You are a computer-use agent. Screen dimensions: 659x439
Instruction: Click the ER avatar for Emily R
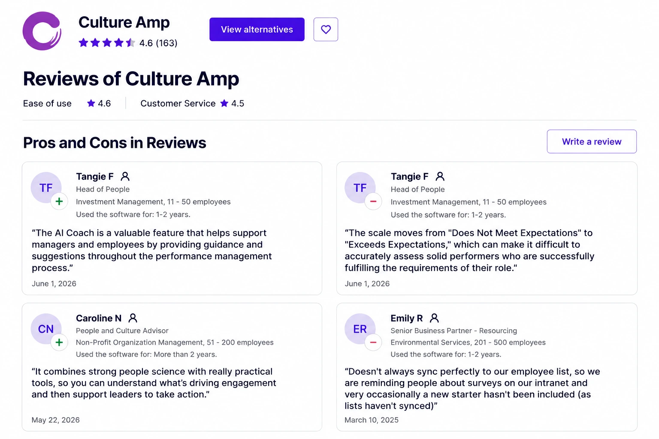pyautogui.click(x=360, y=329)
